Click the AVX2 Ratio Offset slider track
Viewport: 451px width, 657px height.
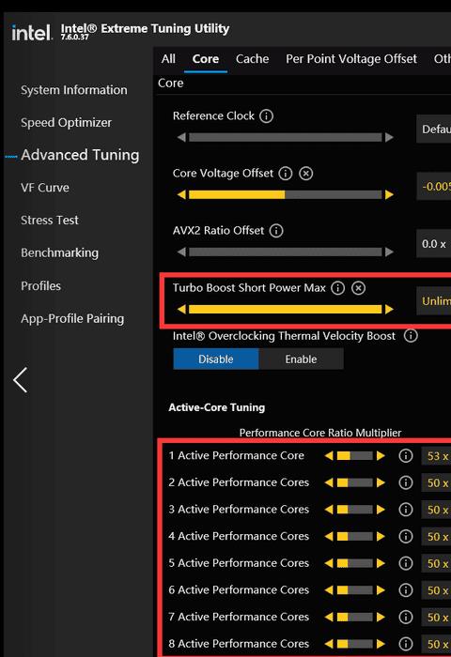click(x=286, y=252)
